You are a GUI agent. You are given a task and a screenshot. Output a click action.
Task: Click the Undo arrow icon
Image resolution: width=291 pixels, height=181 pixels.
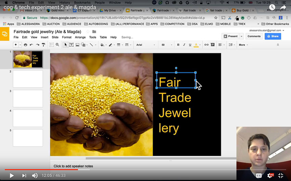pos(31,45)
